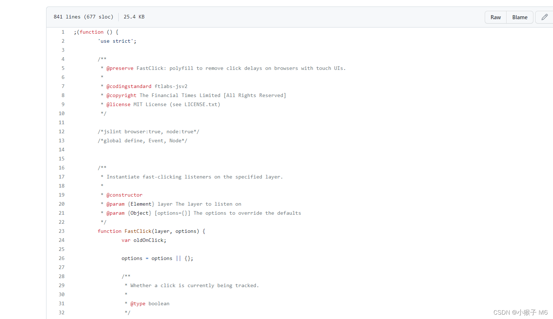Open the Blame view
Image resolution: width=553 pixels, height=319 pixels.
pos(520,17)
